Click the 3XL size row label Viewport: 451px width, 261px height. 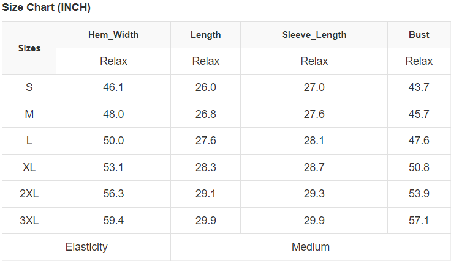click(29, 221)
